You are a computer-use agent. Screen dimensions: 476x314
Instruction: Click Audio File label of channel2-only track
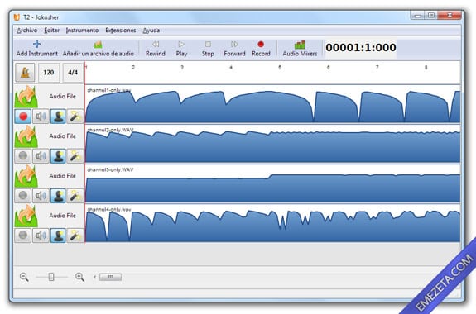62,136
